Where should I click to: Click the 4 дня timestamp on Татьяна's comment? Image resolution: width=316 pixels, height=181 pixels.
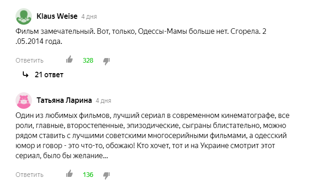[x=103, y=101]
